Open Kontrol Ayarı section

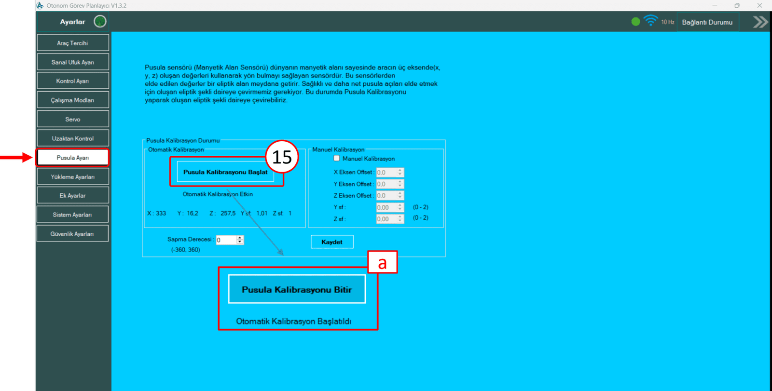pyautogui.click(x=73, y=81)
